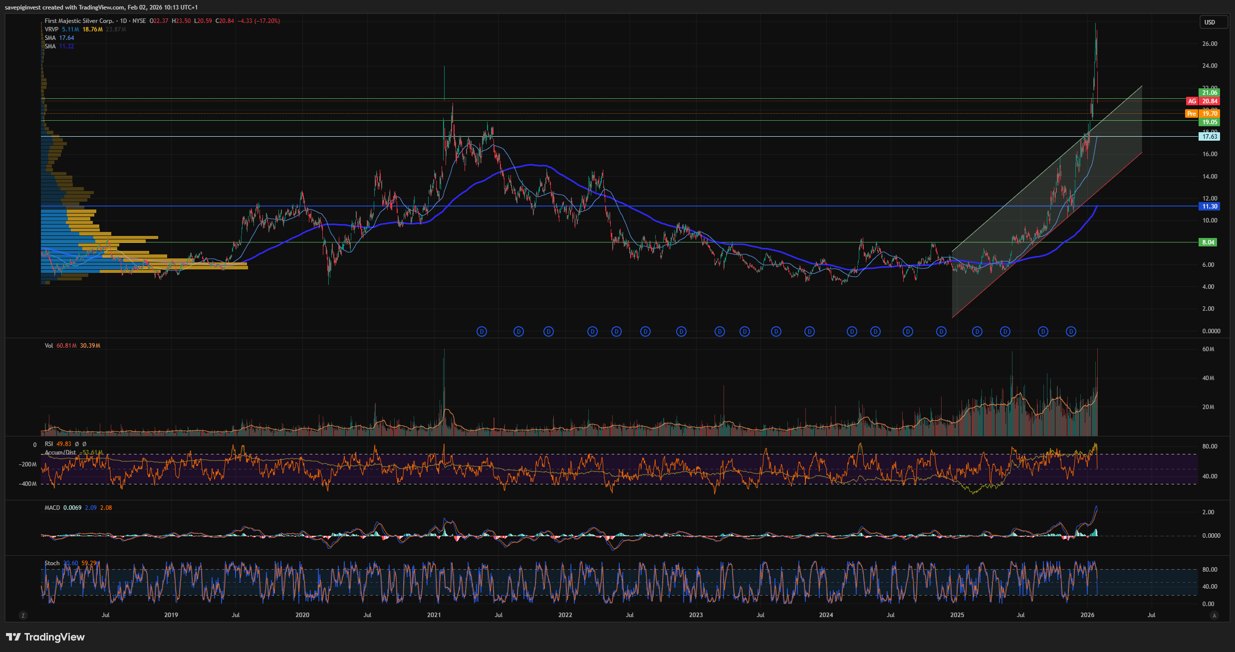This screenshot has width=1235, height=652.
Task: Click the 2026 label on time axis
Action: (x=1087, y=615)
